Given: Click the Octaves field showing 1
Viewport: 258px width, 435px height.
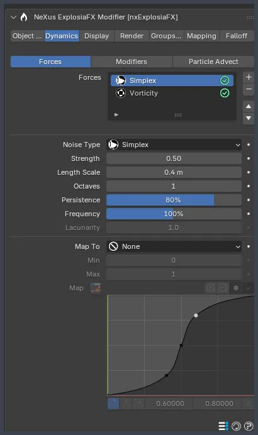Looking at the screenshot, I should pyautogui.click(x=174, y=186).
